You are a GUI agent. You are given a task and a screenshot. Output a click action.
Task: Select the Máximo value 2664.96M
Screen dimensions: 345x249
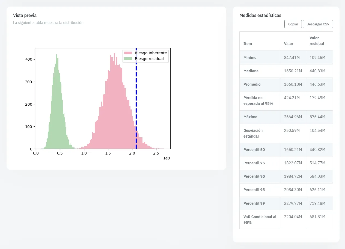[x=293, y=117]
